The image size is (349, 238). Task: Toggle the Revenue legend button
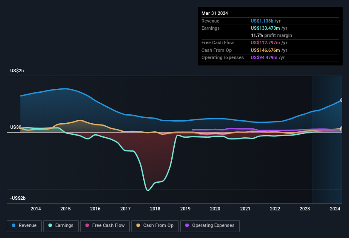pyautogui.click(x=24, y=226)
